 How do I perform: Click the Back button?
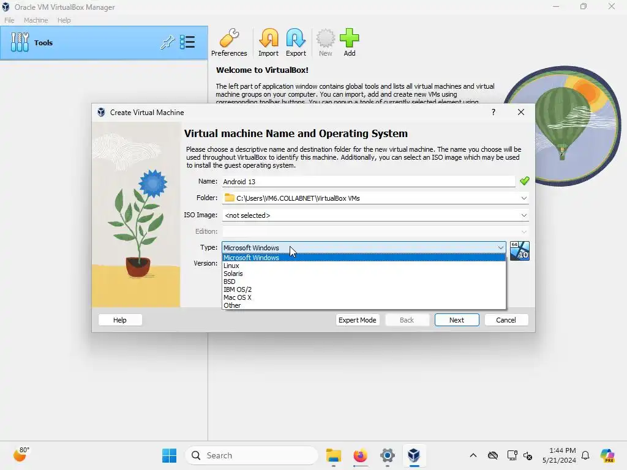[407, 320]
